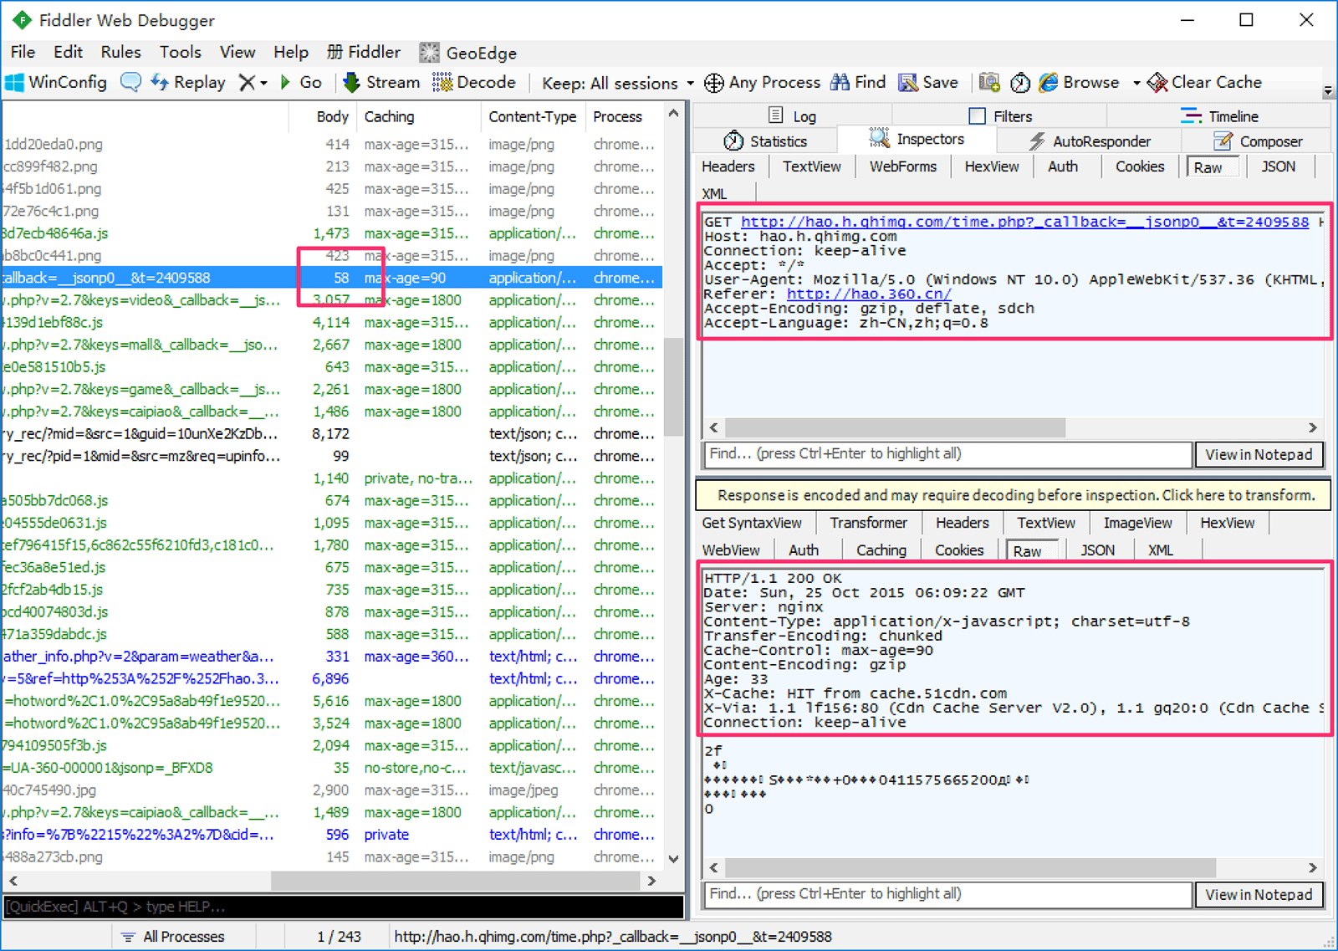Click the comment speech bubble icon
The height and width of the screenshot is (951, 1338).
coord(130,82)
